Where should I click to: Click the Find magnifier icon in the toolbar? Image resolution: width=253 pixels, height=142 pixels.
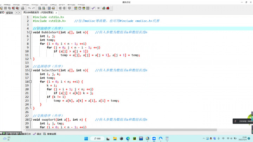tap(40, 8)
